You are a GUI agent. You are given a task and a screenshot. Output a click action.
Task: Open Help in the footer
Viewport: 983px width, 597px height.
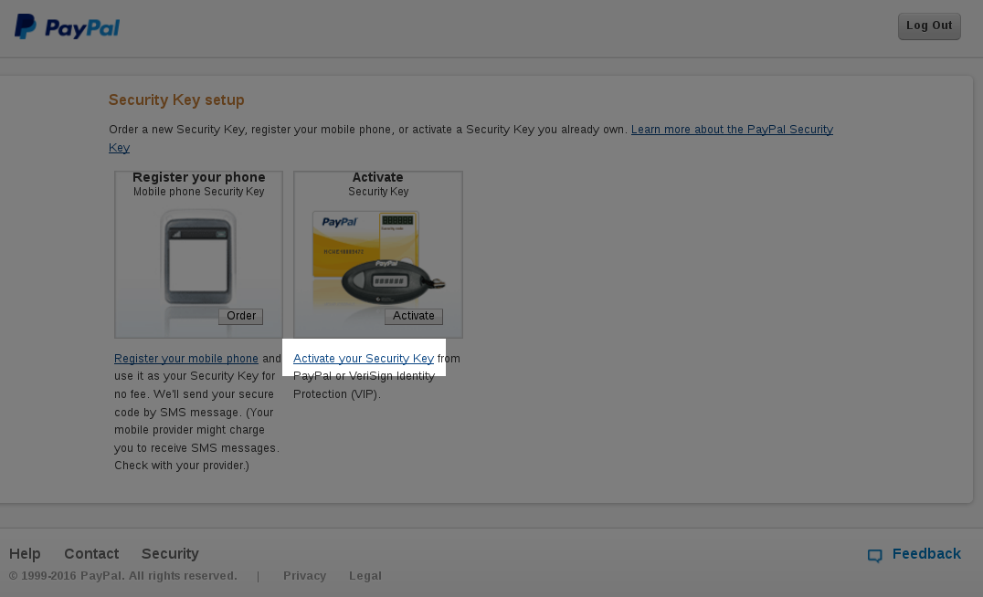coord(25,554)
